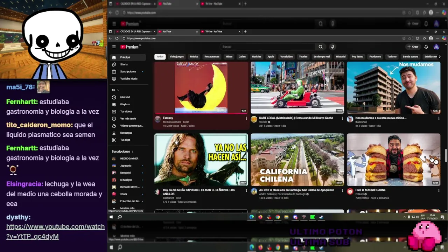
Task: Open the CALIFORNIA CHILENA video thumbnail
Action: point(297,160)
